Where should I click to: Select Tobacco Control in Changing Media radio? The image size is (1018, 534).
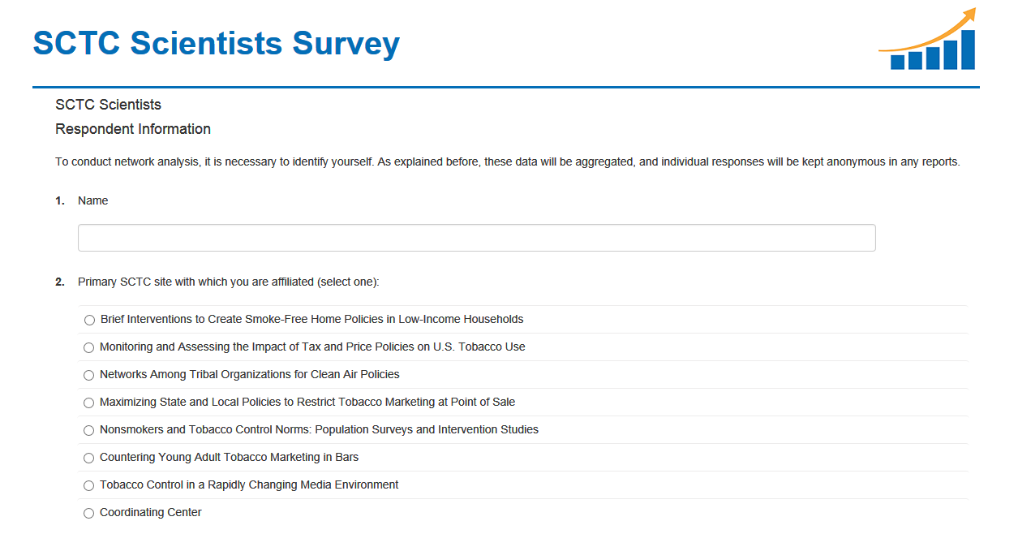(89, 485)
